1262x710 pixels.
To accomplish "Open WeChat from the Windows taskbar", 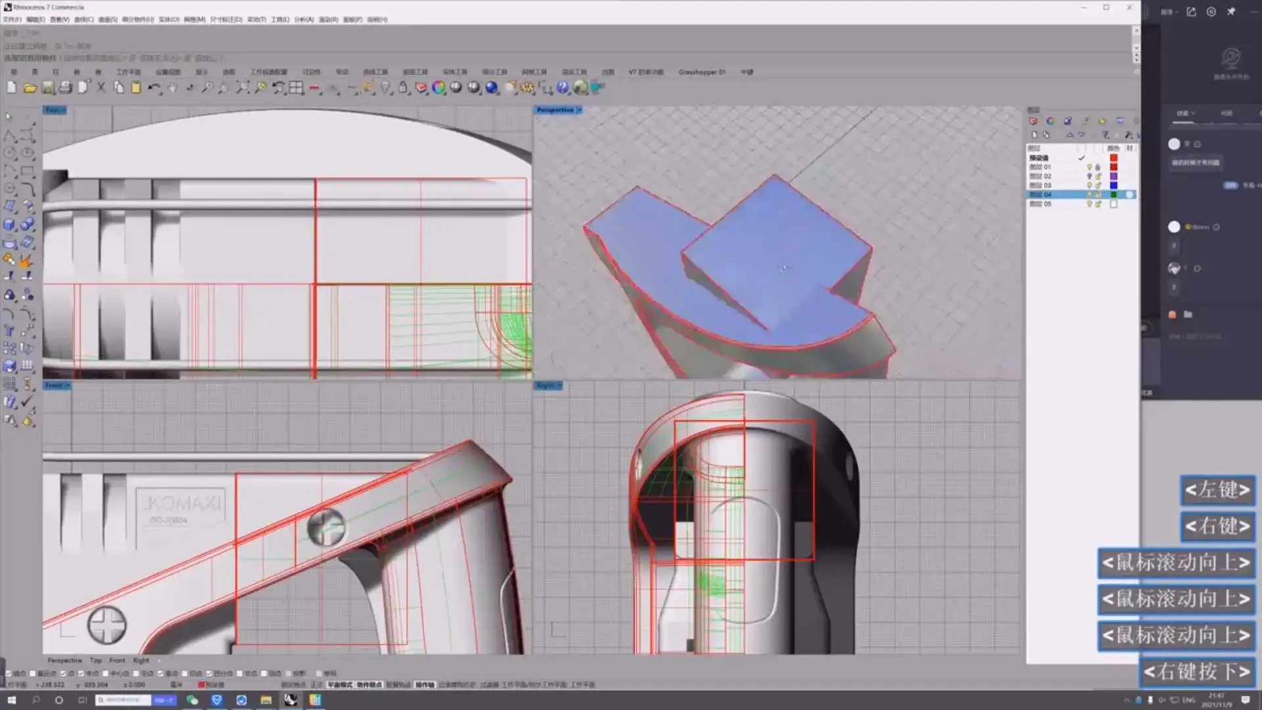I will coord(192,700).
